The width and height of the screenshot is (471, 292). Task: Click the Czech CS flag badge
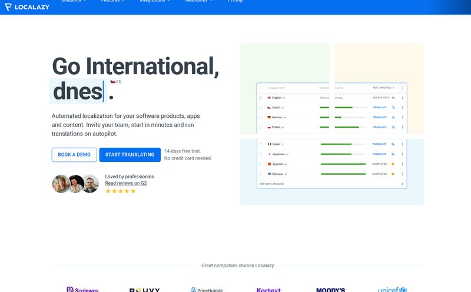[x=115, y=82]
